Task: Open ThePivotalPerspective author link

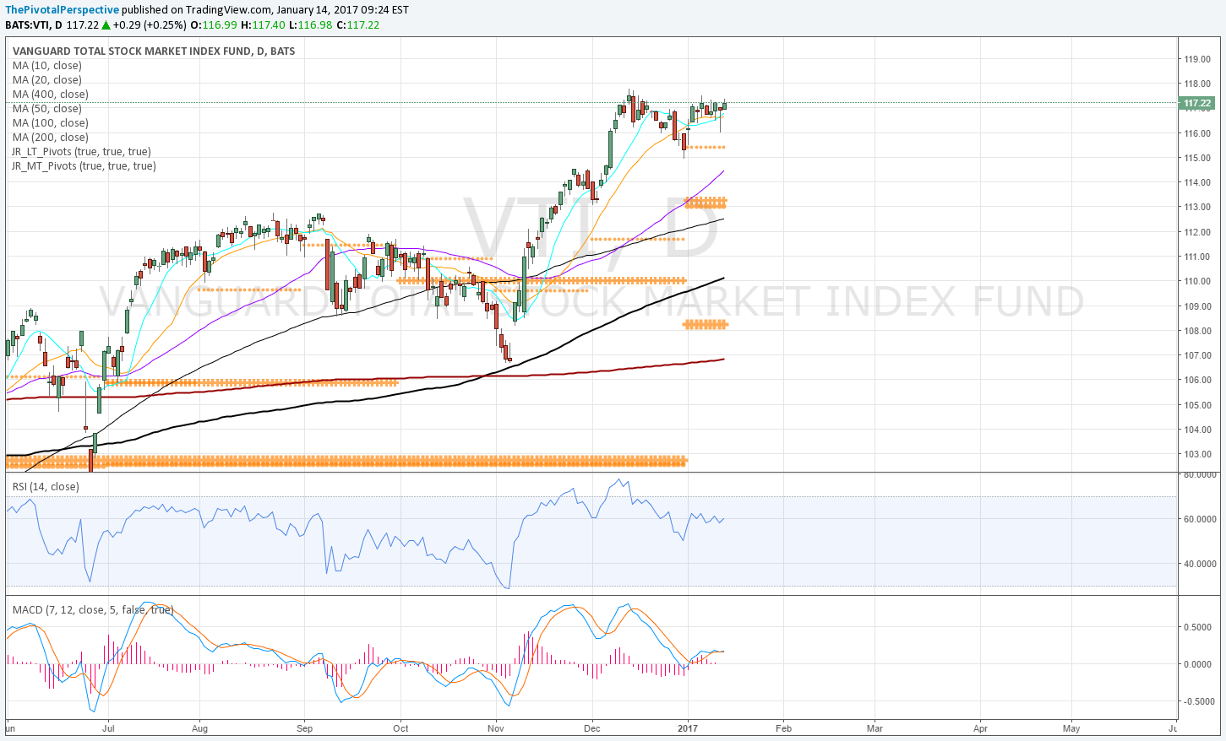Action: coord(63,9)
